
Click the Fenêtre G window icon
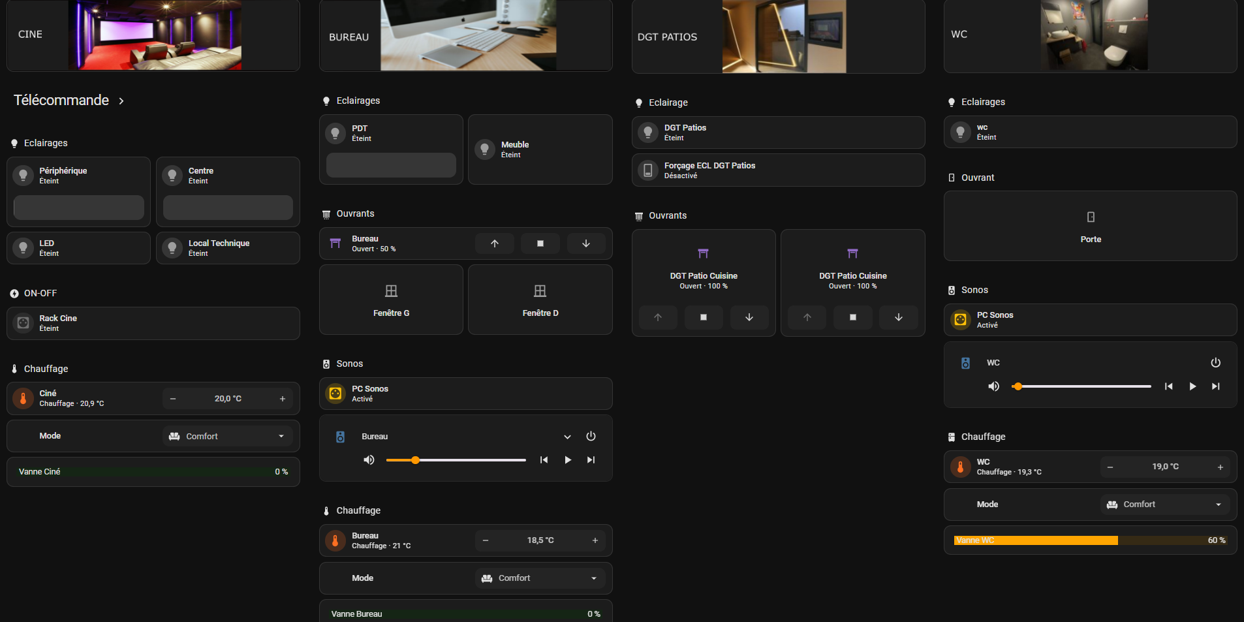pos(391,290)
